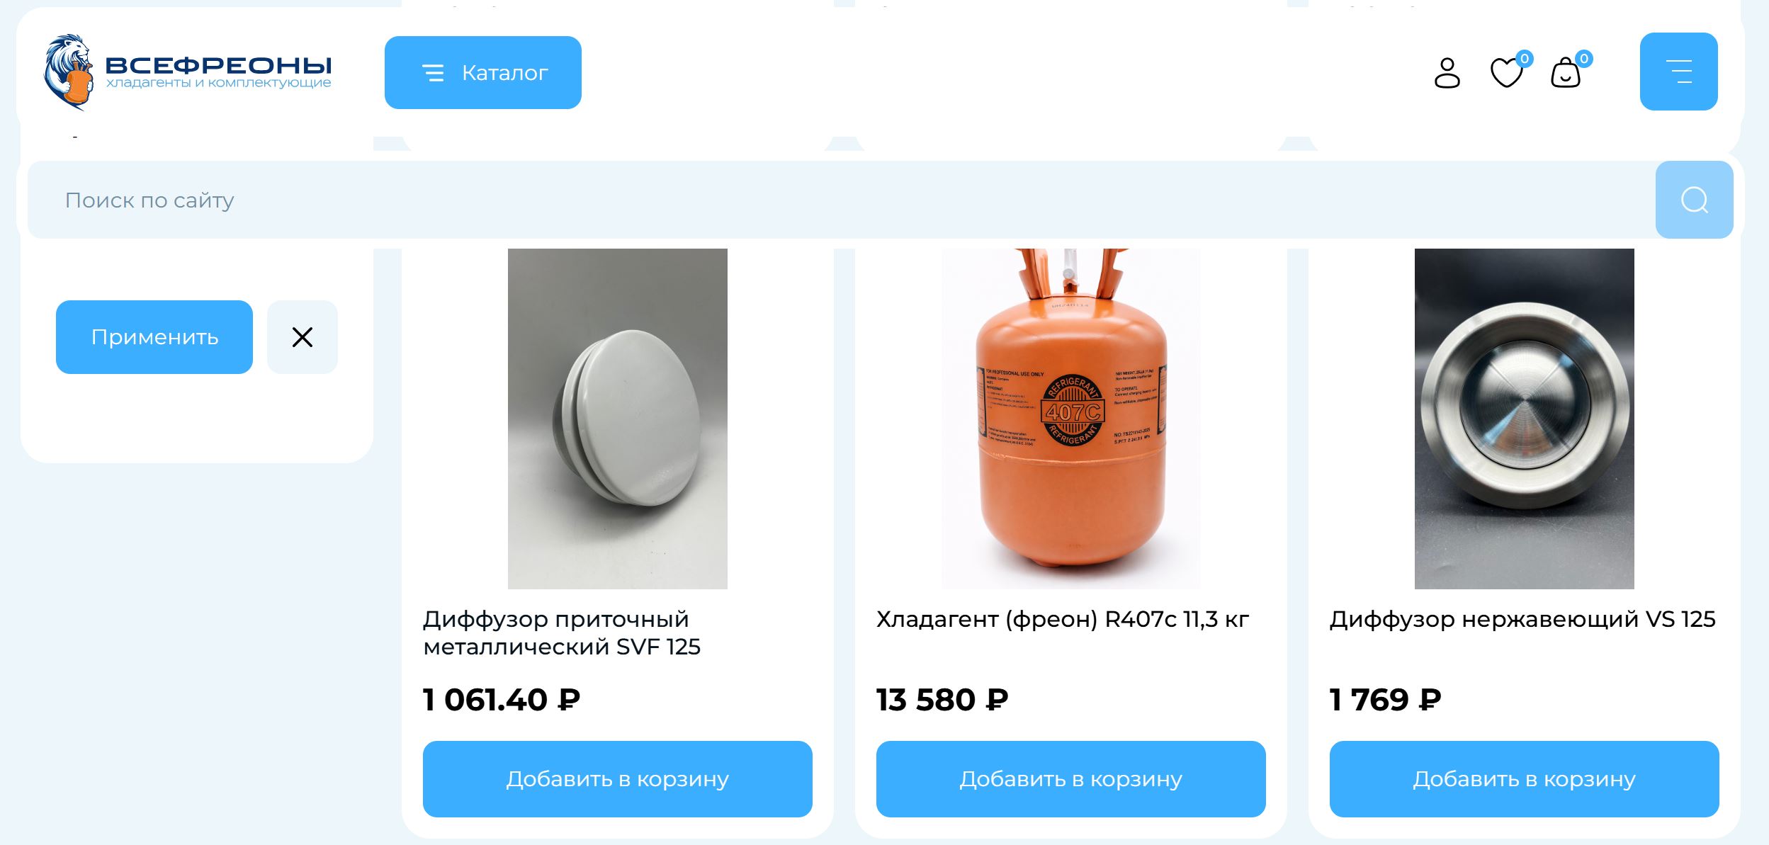Add SVF 125 diffuser to cart
This screenshot has width=1769, height=845.
point(618,779)
